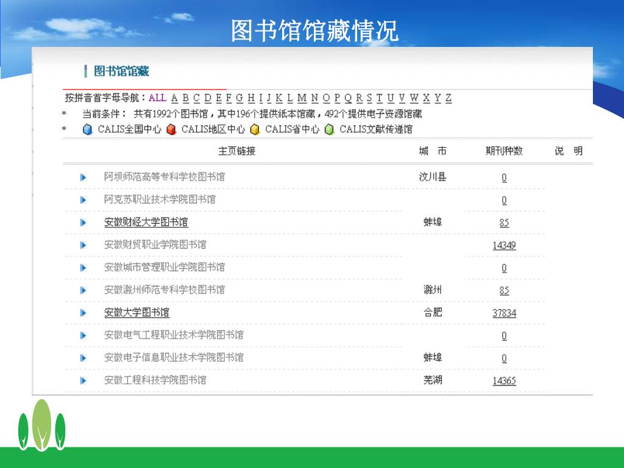624x468 pixels.
Task: Filter libraries by letter C
Action: (x=197, y=98)
